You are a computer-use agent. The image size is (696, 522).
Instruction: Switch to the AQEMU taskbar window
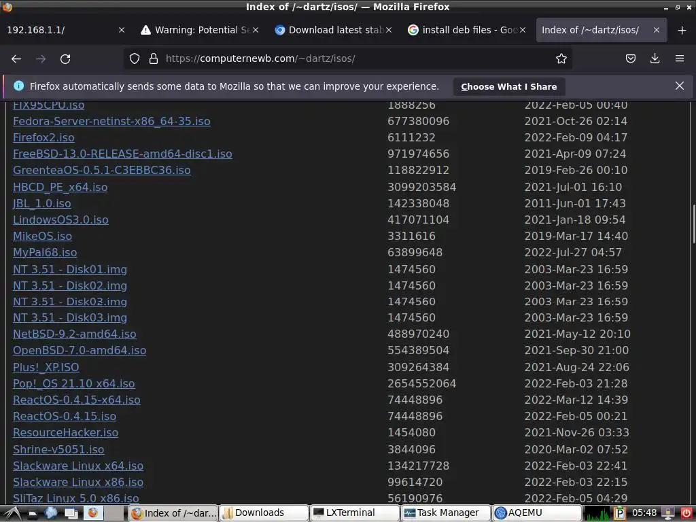click(x=537, y=513)
